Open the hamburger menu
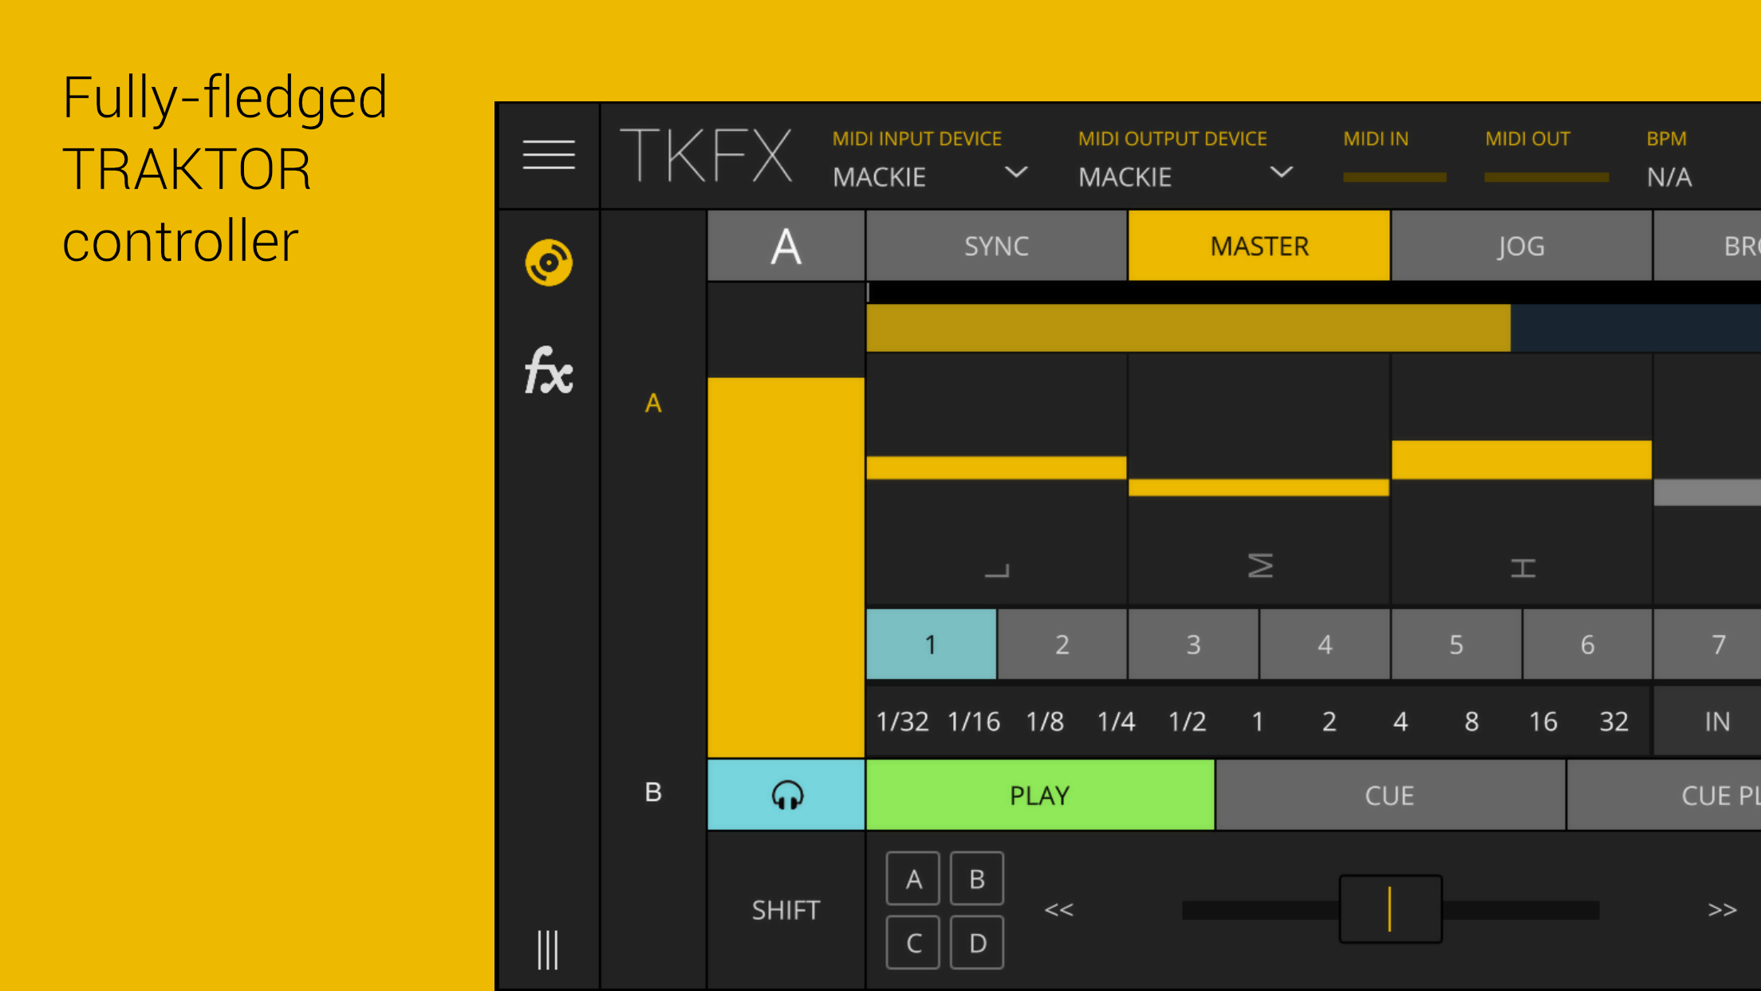The image size is (1761, 991). click(549, 155)
